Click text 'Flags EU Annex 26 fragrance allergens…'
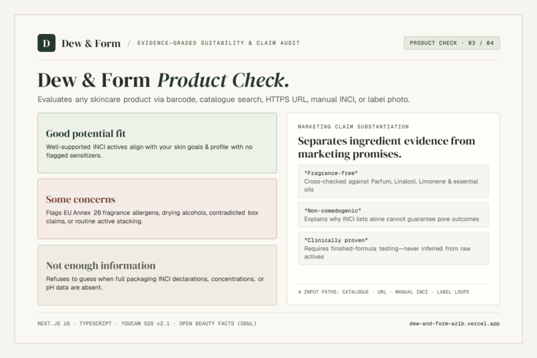 [152, 217]
